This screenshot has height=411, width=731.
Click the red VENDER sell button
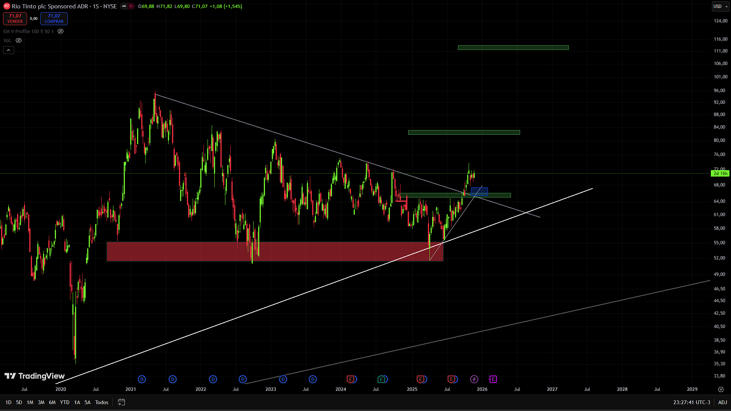click(x=15, y=19)
